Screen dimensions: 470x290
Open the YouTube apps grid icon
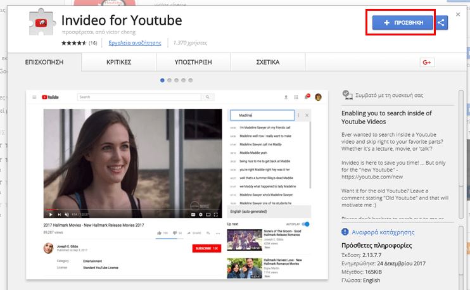(296, 97)
